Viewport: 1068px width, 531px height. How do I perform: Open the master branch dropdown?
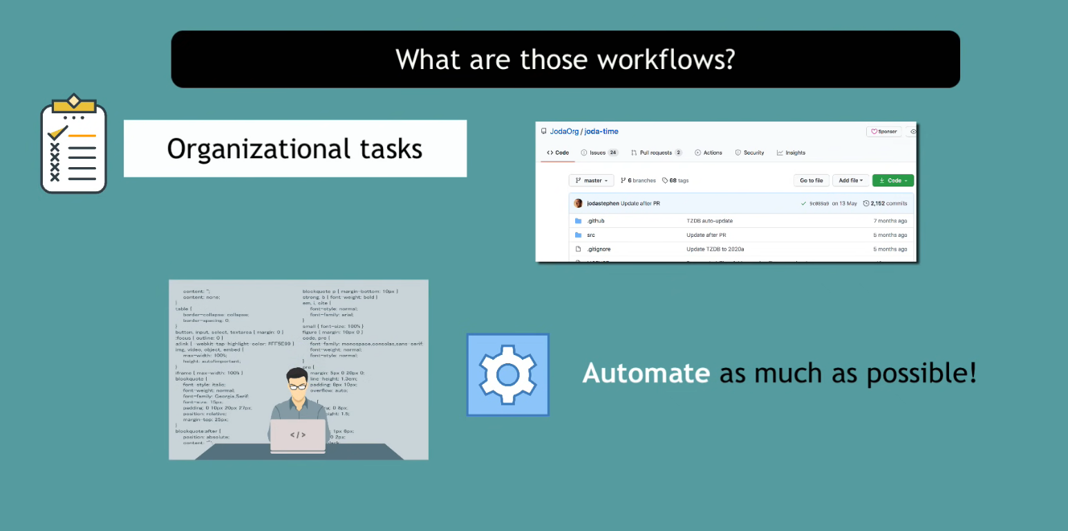(592, 180)
